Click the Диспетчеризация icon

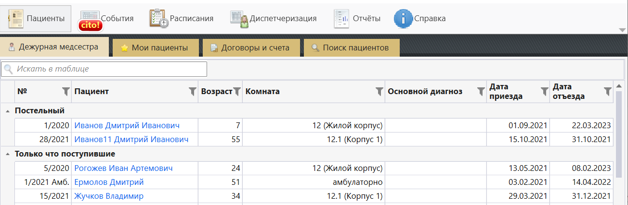(239, 19)
